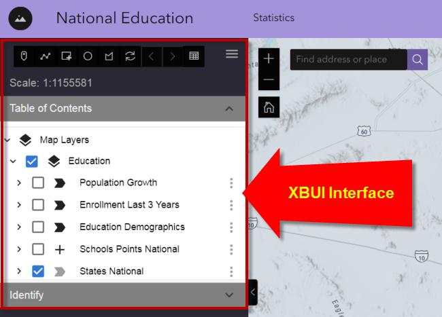The height and width of the screenshot is (317, 442).
Task: Click the National Education title
Action: tap(124, 18)
